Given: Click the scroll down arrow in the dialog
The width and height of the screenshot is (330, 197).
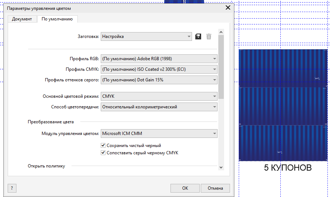Looking at the screenshot, I should [221, 167].
